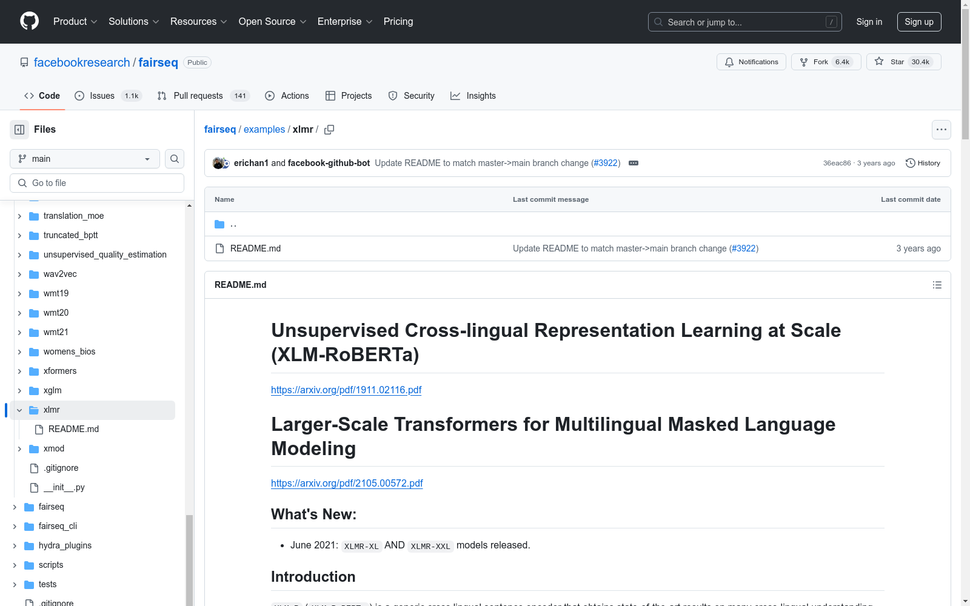970x606 pixels.
Task: Open the fairseq repository title link
Action: point(158,62)
